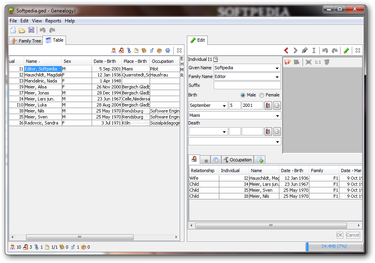Click Redo in the Edit panel toolbar
The image size is (375, 263).
[x=335, y=50]
